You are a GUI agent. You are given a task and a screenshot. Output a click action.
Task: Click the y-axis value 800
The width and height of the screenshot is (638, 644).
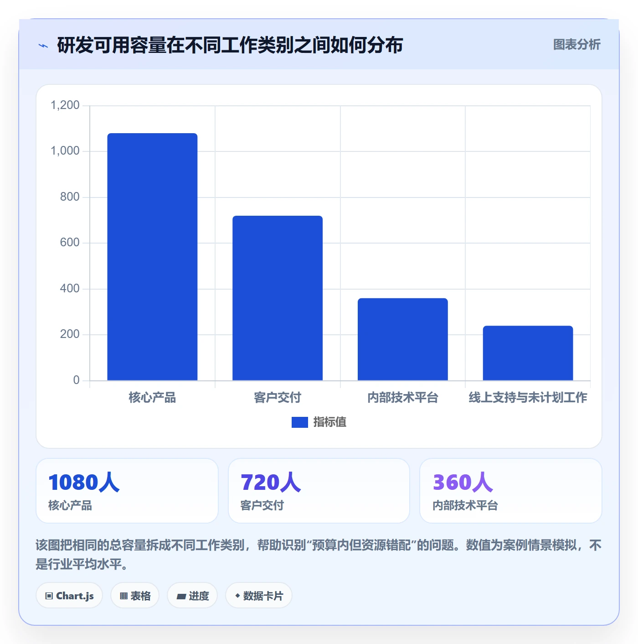70,197
